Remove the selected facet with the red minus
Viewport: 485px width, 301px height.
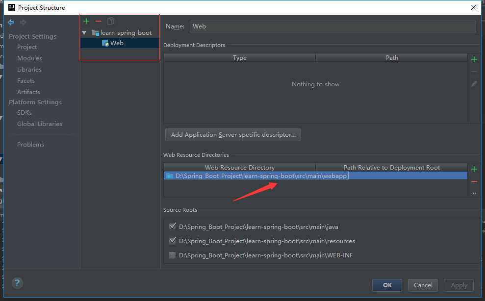pos(99,22)
